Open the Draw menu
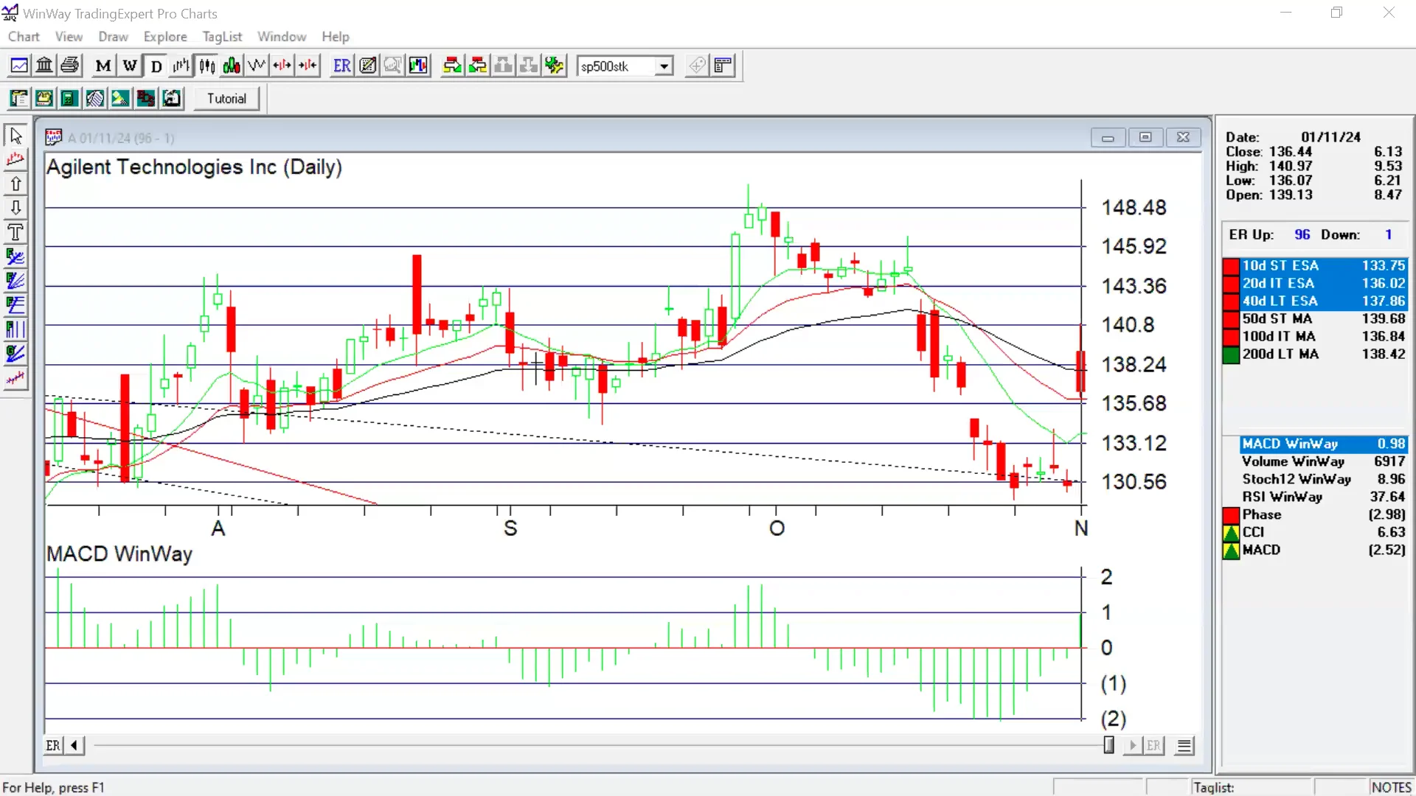The width and height of the screenshot is (1416, 796). tap(113, 36)
